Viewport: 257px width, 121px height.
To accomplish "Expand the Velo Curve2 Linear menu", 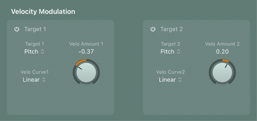I will pos(170,80).
